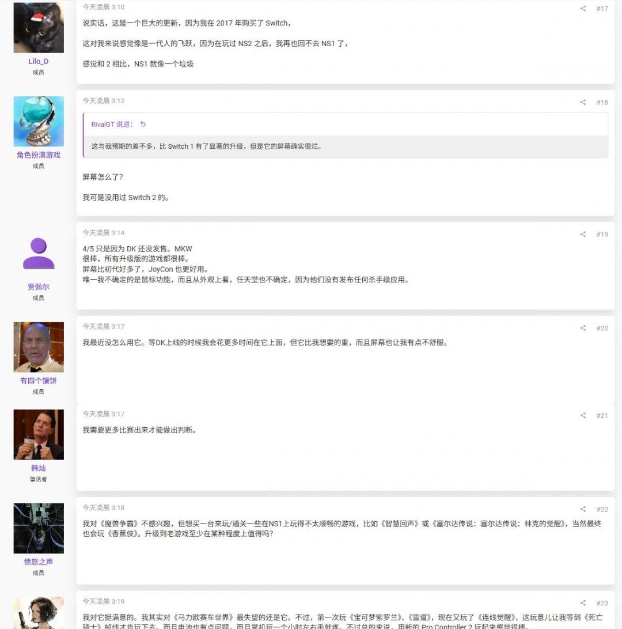Open post permalink #18

602,102
